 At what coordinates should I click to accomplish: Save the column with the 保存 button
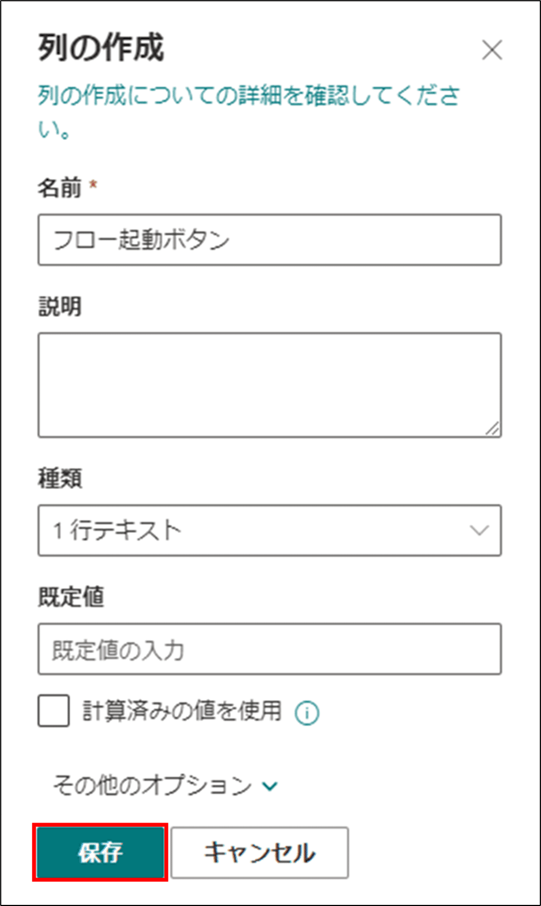click(x=100, y=852)
